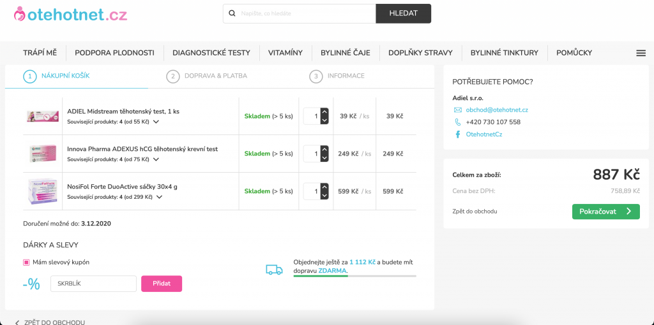Decrease quantity of ADIEL Midstream test
Screen dimensions: 654x325
(324, 120)
